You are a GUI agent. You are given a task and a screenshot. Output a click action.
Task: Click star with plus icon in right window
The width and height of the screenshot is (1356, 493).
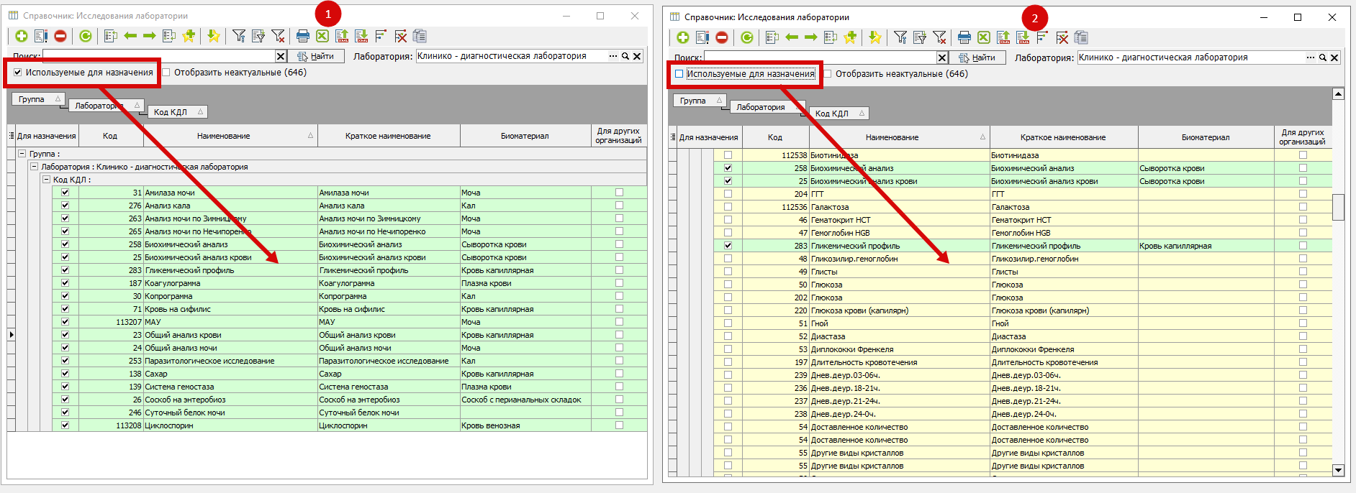[x=850, y=37]
